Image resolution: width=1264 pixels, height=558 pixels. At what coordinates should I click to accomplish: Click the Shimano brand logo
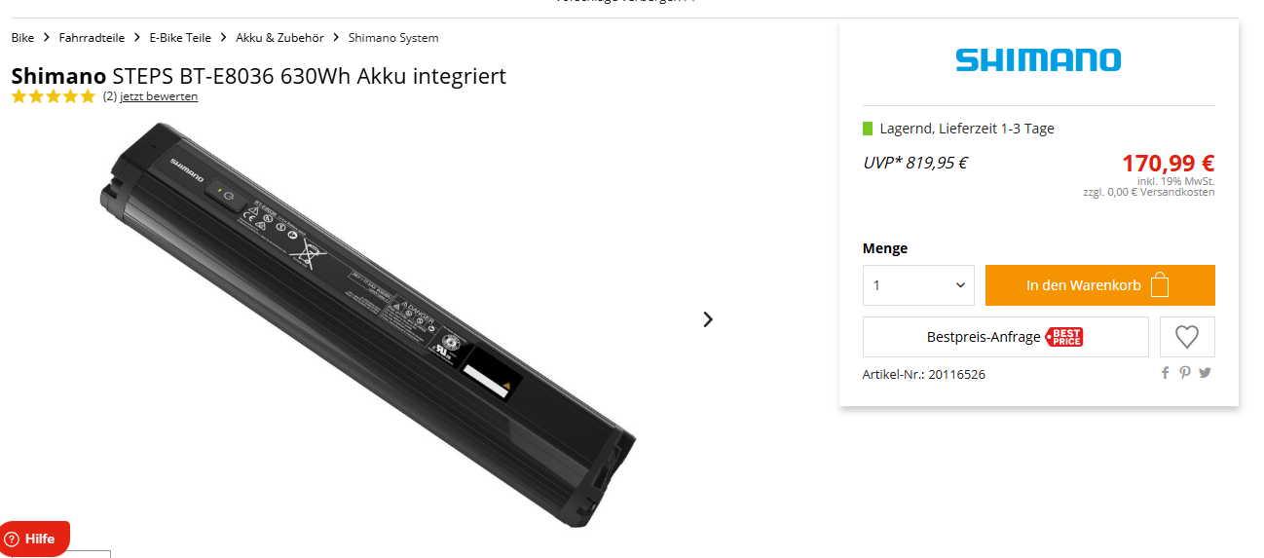point(1038,60)
